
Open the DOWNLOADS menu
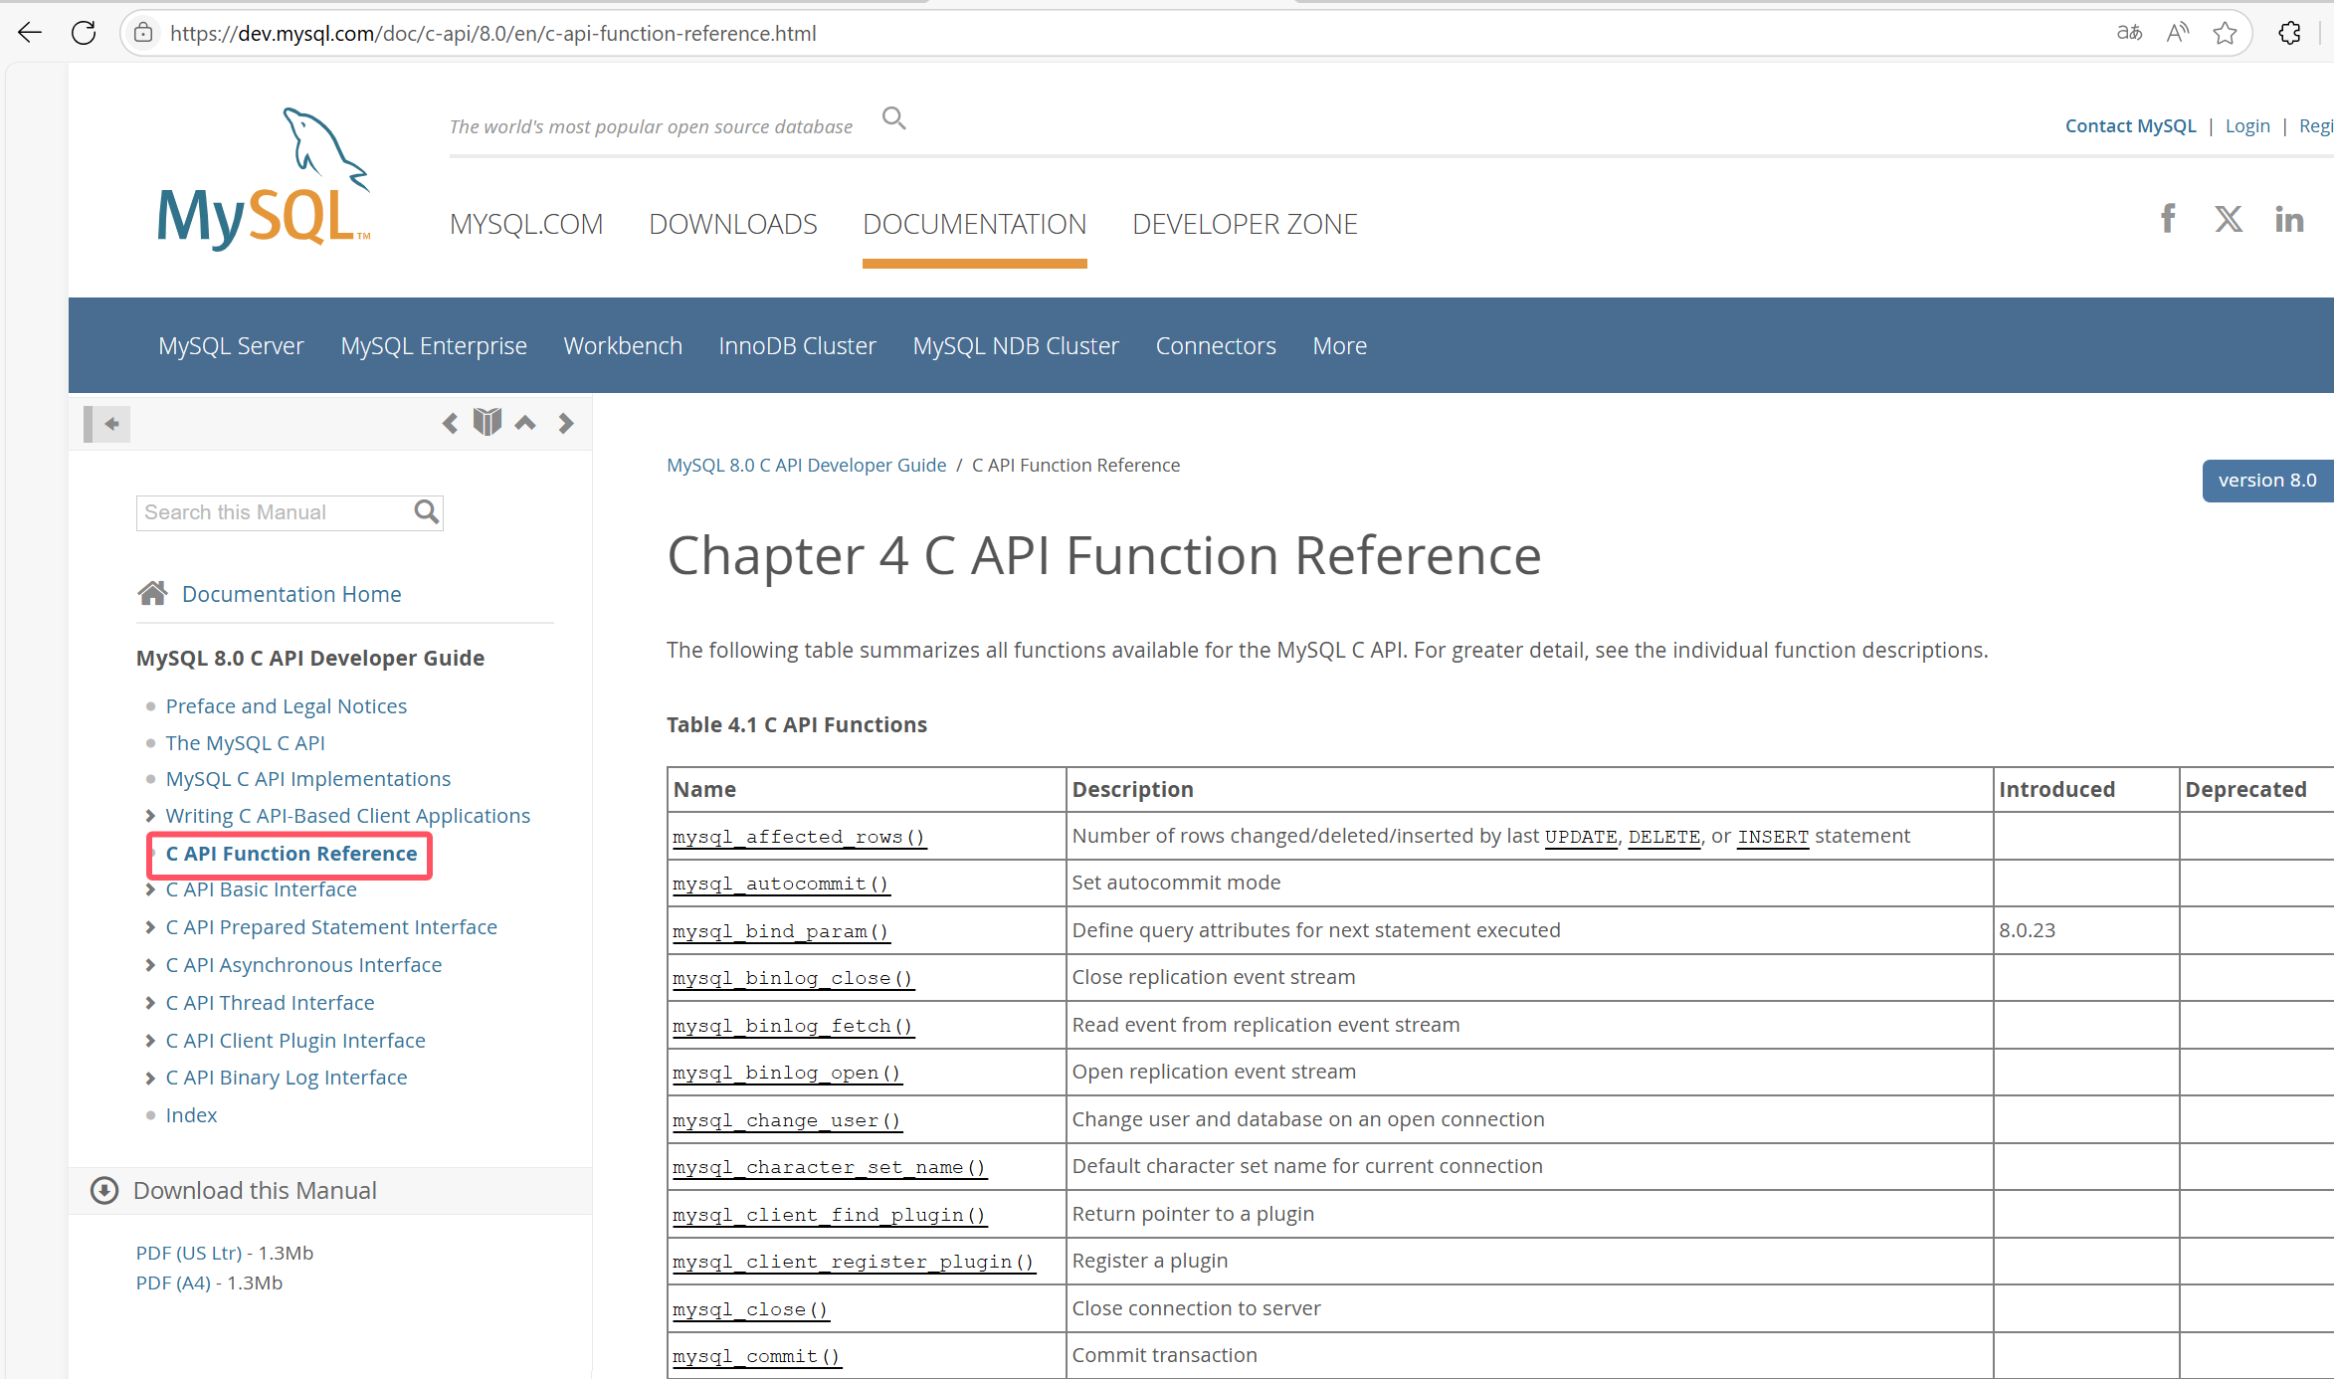coord(733,224)
